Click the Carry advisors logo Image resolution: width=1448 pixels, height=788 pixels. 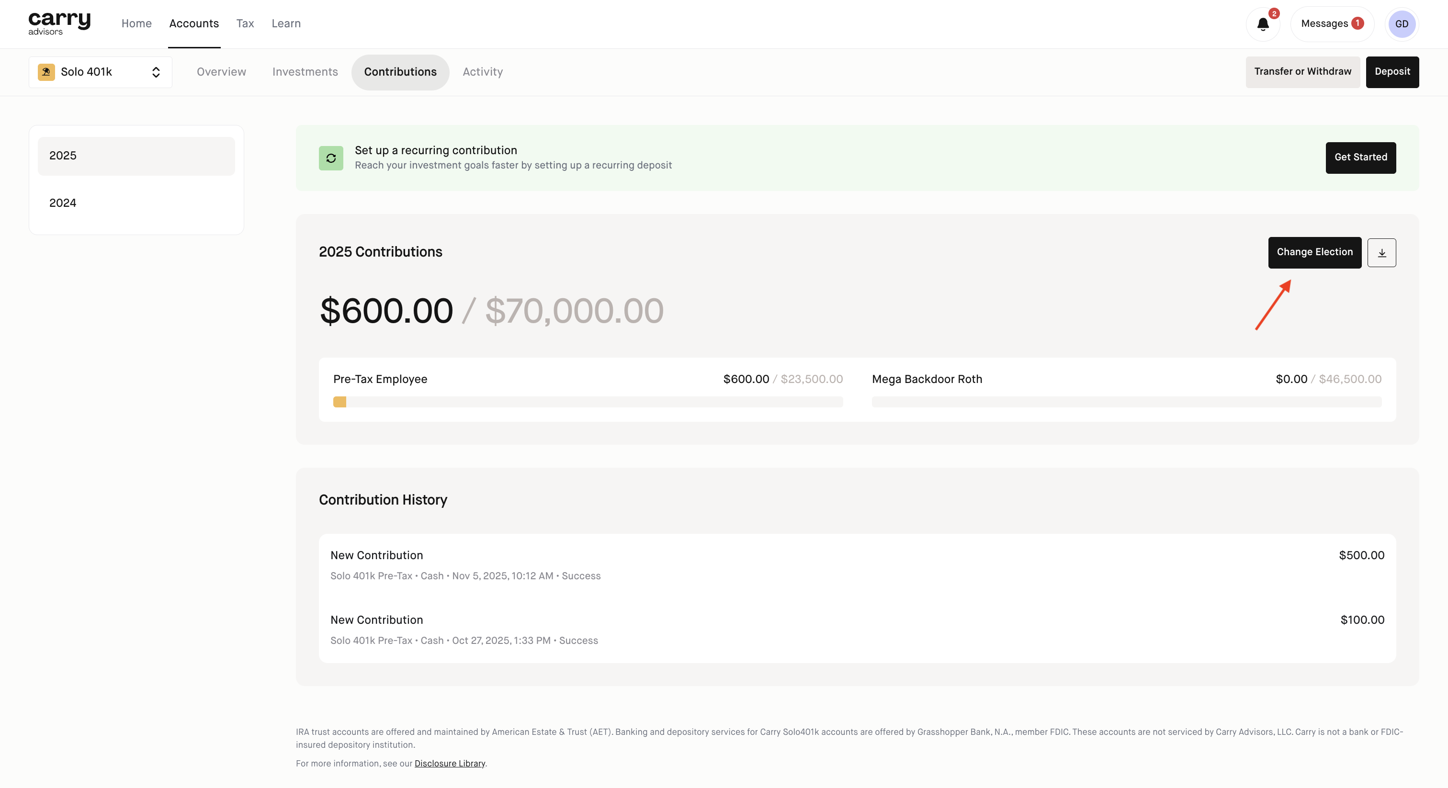[x=59, y=23]
